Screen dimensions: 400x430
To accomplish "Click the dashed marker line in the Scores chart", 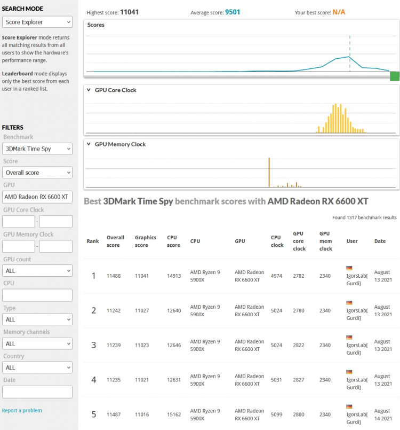I will (x=350, y=53).
